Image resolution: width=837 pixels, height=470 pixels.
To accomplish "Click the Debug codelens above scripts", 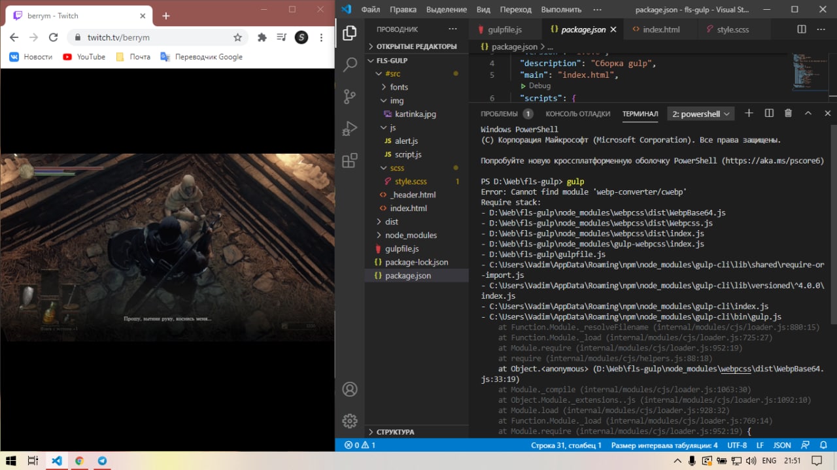I will 539,86.
